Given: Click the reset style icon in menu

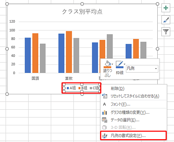Looking at the screenshot, I should (x=105, y=96).
